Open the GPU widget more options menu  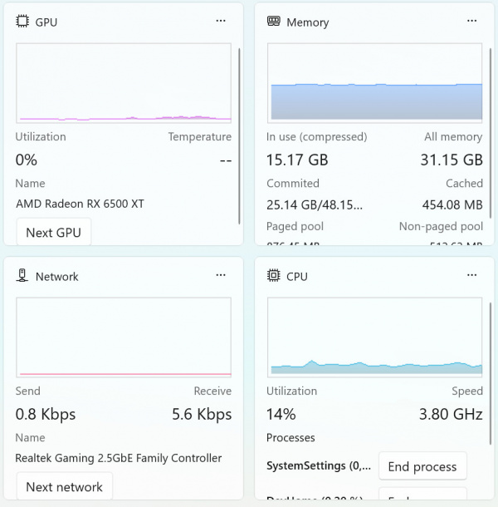tap(221, 21)
